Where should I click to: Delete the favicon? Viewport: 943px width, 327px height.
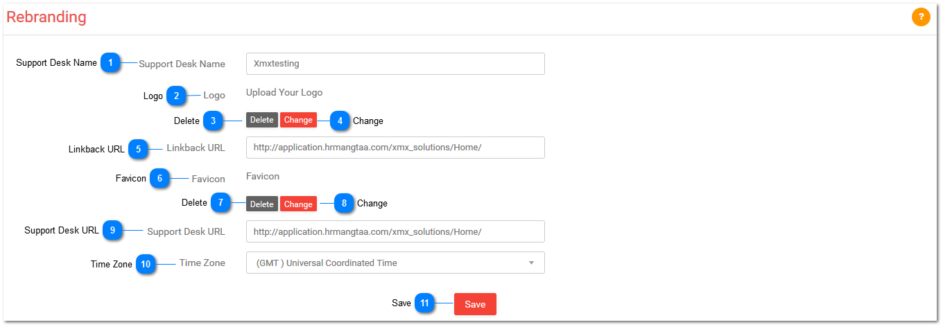click(262, 204)
